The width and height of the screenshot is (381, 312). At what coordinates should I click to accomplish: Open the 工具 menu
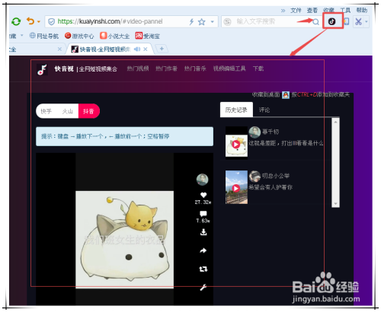pos(345,11)
